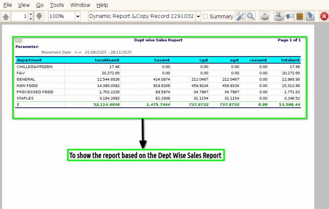
Task: Open the File menu
Action: (8, 5)
